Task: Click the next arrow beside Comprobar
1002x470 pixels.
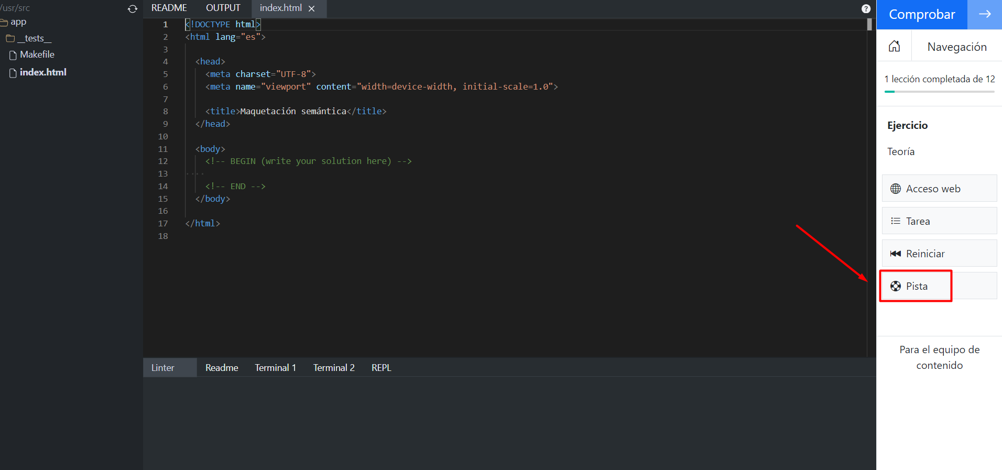Action: (x=984, y=14)
